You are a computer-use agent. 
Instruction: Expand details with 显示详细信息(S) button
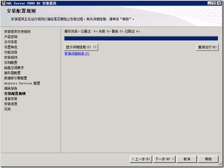(81, 47)
